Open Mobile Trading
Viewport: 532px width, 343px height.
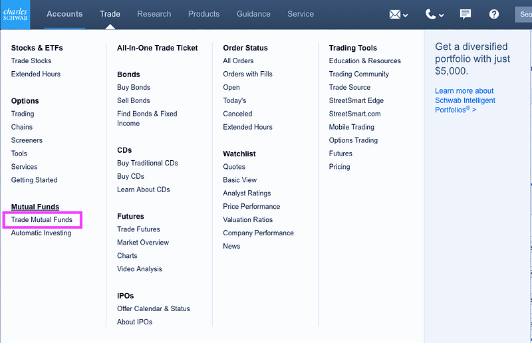point(352,127)
